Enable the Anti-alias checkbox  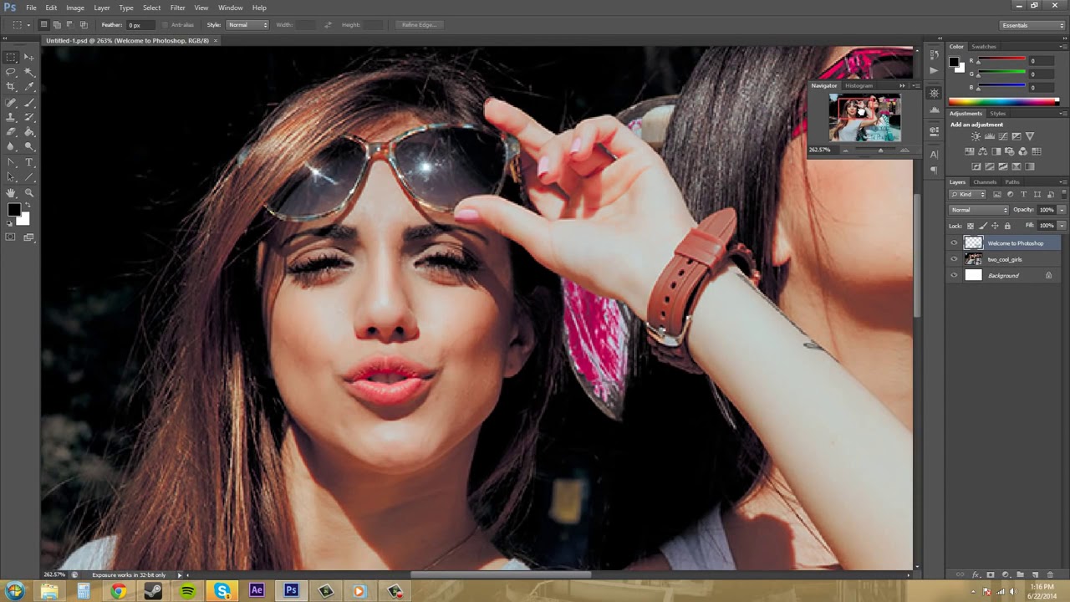165,25
